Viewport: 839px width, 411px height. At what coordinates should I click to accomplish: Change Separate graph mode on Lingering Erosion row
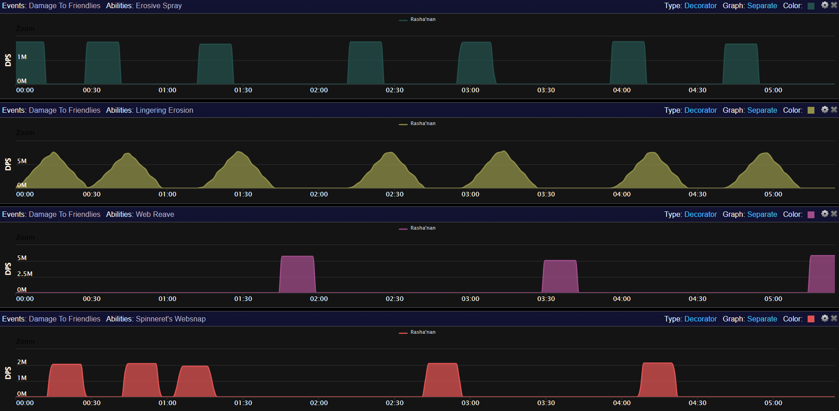[762, 110]
